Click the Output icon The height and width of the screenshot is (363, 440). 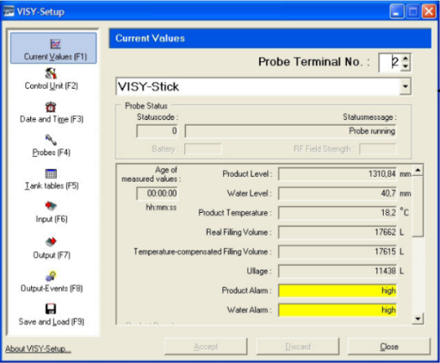coord(51,241)
